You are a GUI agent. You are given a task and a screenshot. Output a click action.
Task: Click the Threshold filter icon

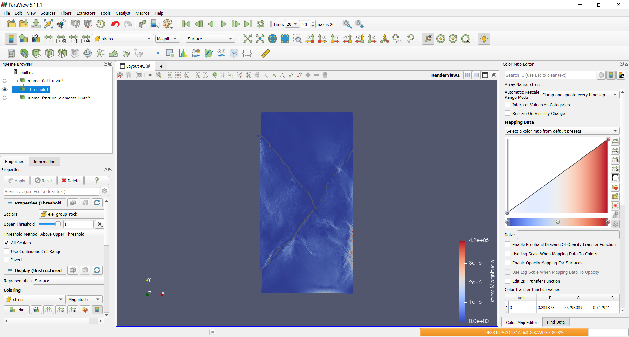coord(62,53)
